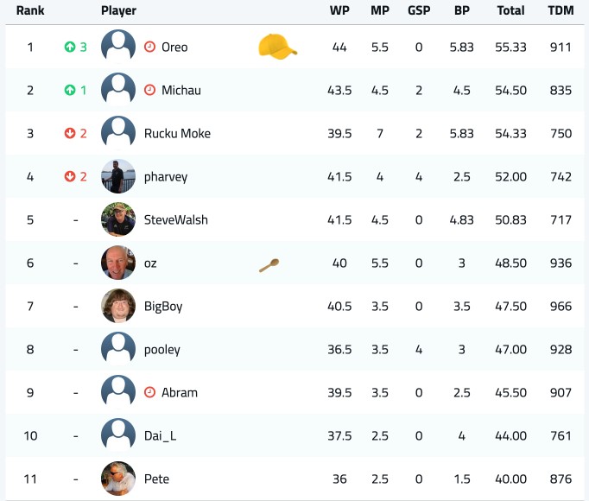Click Pete's avatar image
Screen dimensions: 589x501
pos(118,479)
